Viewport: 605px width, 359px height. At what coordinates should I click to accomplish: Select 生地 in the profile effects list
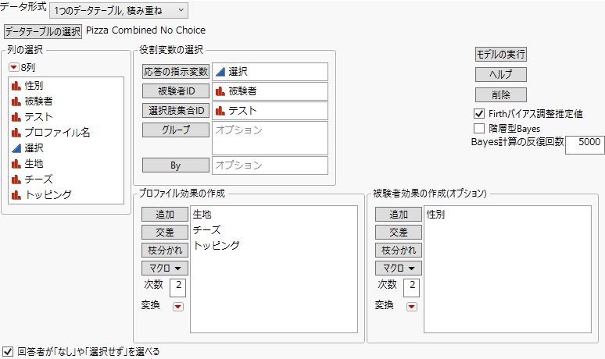[x=202, y=215]
